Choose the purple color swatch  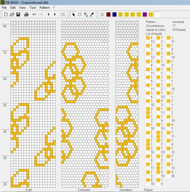pos(145,14)
